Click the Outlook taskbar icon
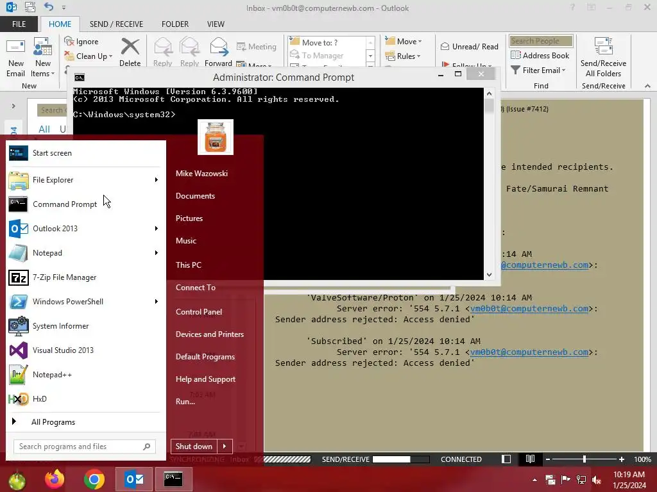This screenshot has height=492, width=657. click(134, 479)
